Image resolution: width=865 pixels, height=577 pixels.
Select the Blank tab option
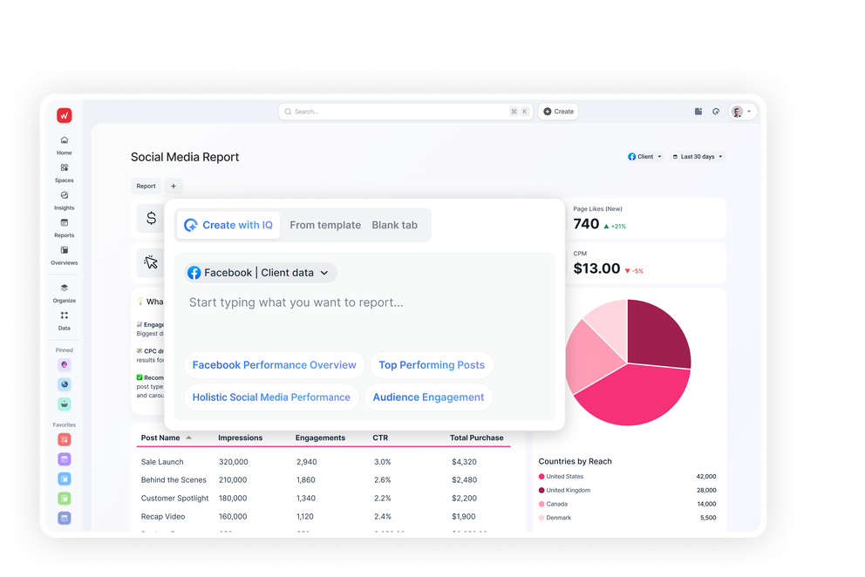coord(394,225)
